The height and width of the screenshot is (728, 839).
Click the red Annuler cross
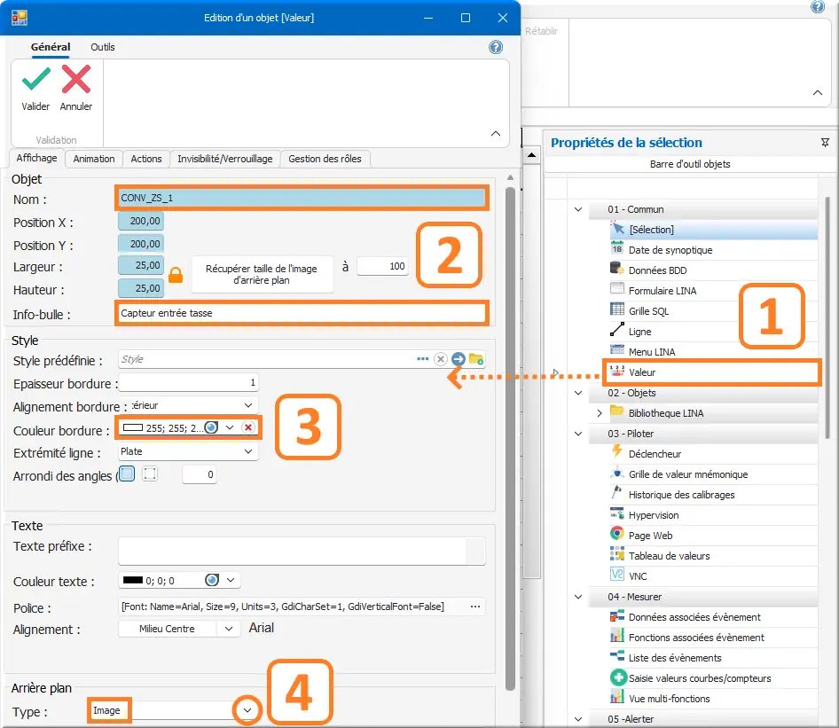coord(76,79)
